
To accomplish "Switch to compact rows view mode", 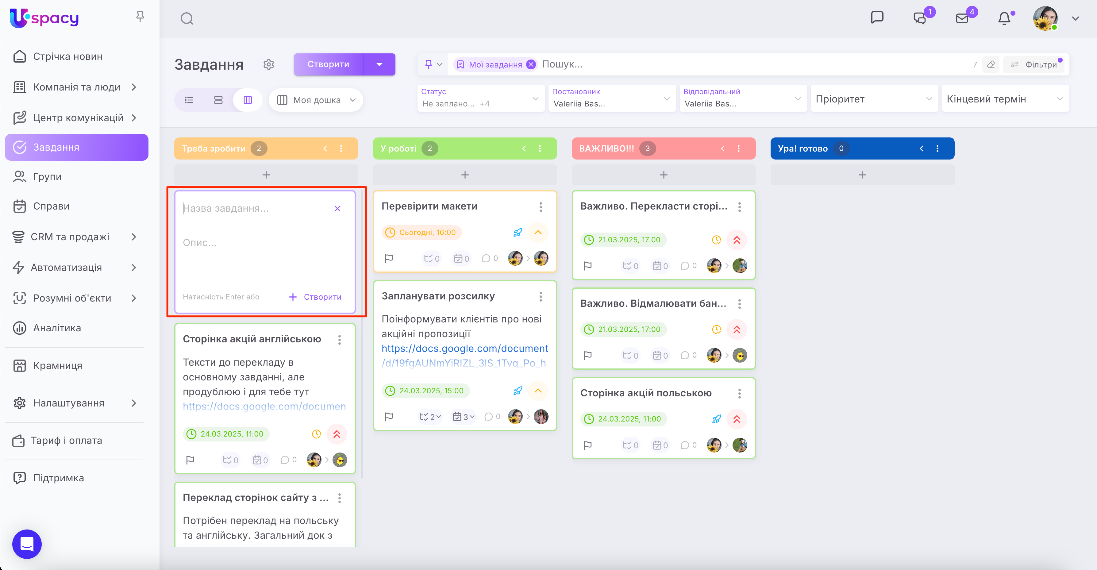I will tap(218, 100).
